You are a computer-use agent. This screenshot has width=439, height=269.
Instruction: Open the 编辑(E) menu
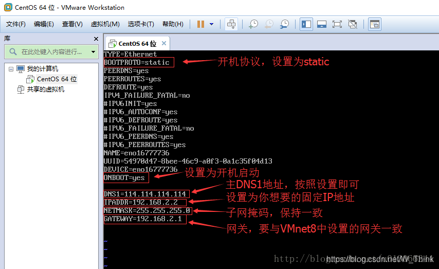click(44, 24)
